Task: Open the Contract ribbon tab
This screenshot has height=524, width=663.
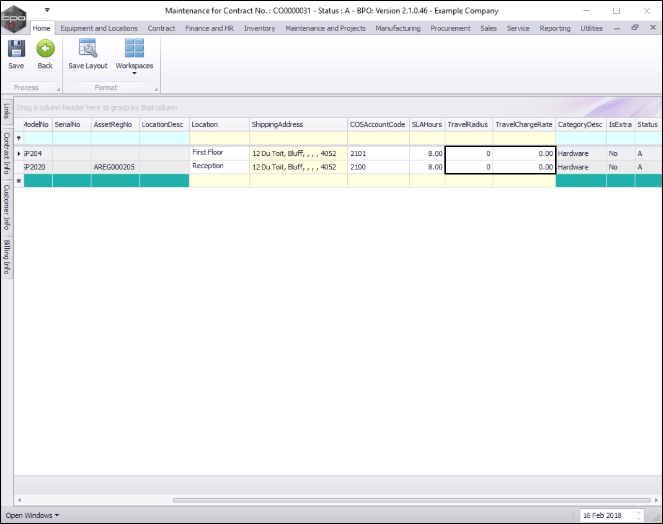Action: pos(162,28)
